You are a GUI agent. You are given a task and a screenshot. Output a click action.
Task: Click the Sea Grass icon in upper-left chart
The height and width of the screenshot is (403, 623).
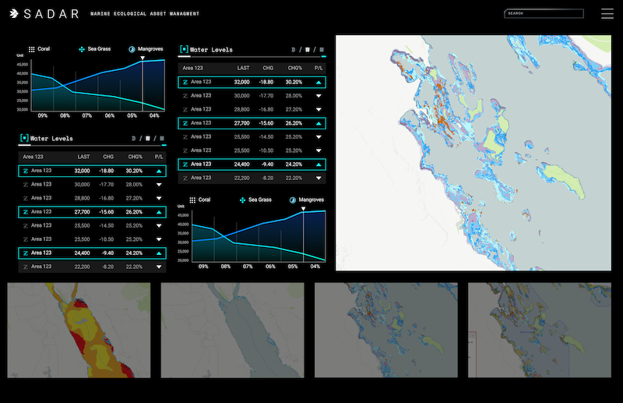(82, 49)
